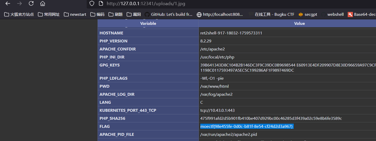Open the 编码 bookmarks folder

tap(97, 14)
